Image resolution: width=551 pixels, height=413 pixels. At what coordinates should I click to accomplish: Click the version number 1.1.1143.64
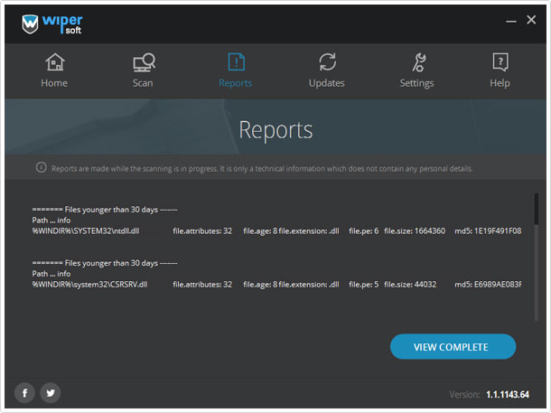(508, 394)
